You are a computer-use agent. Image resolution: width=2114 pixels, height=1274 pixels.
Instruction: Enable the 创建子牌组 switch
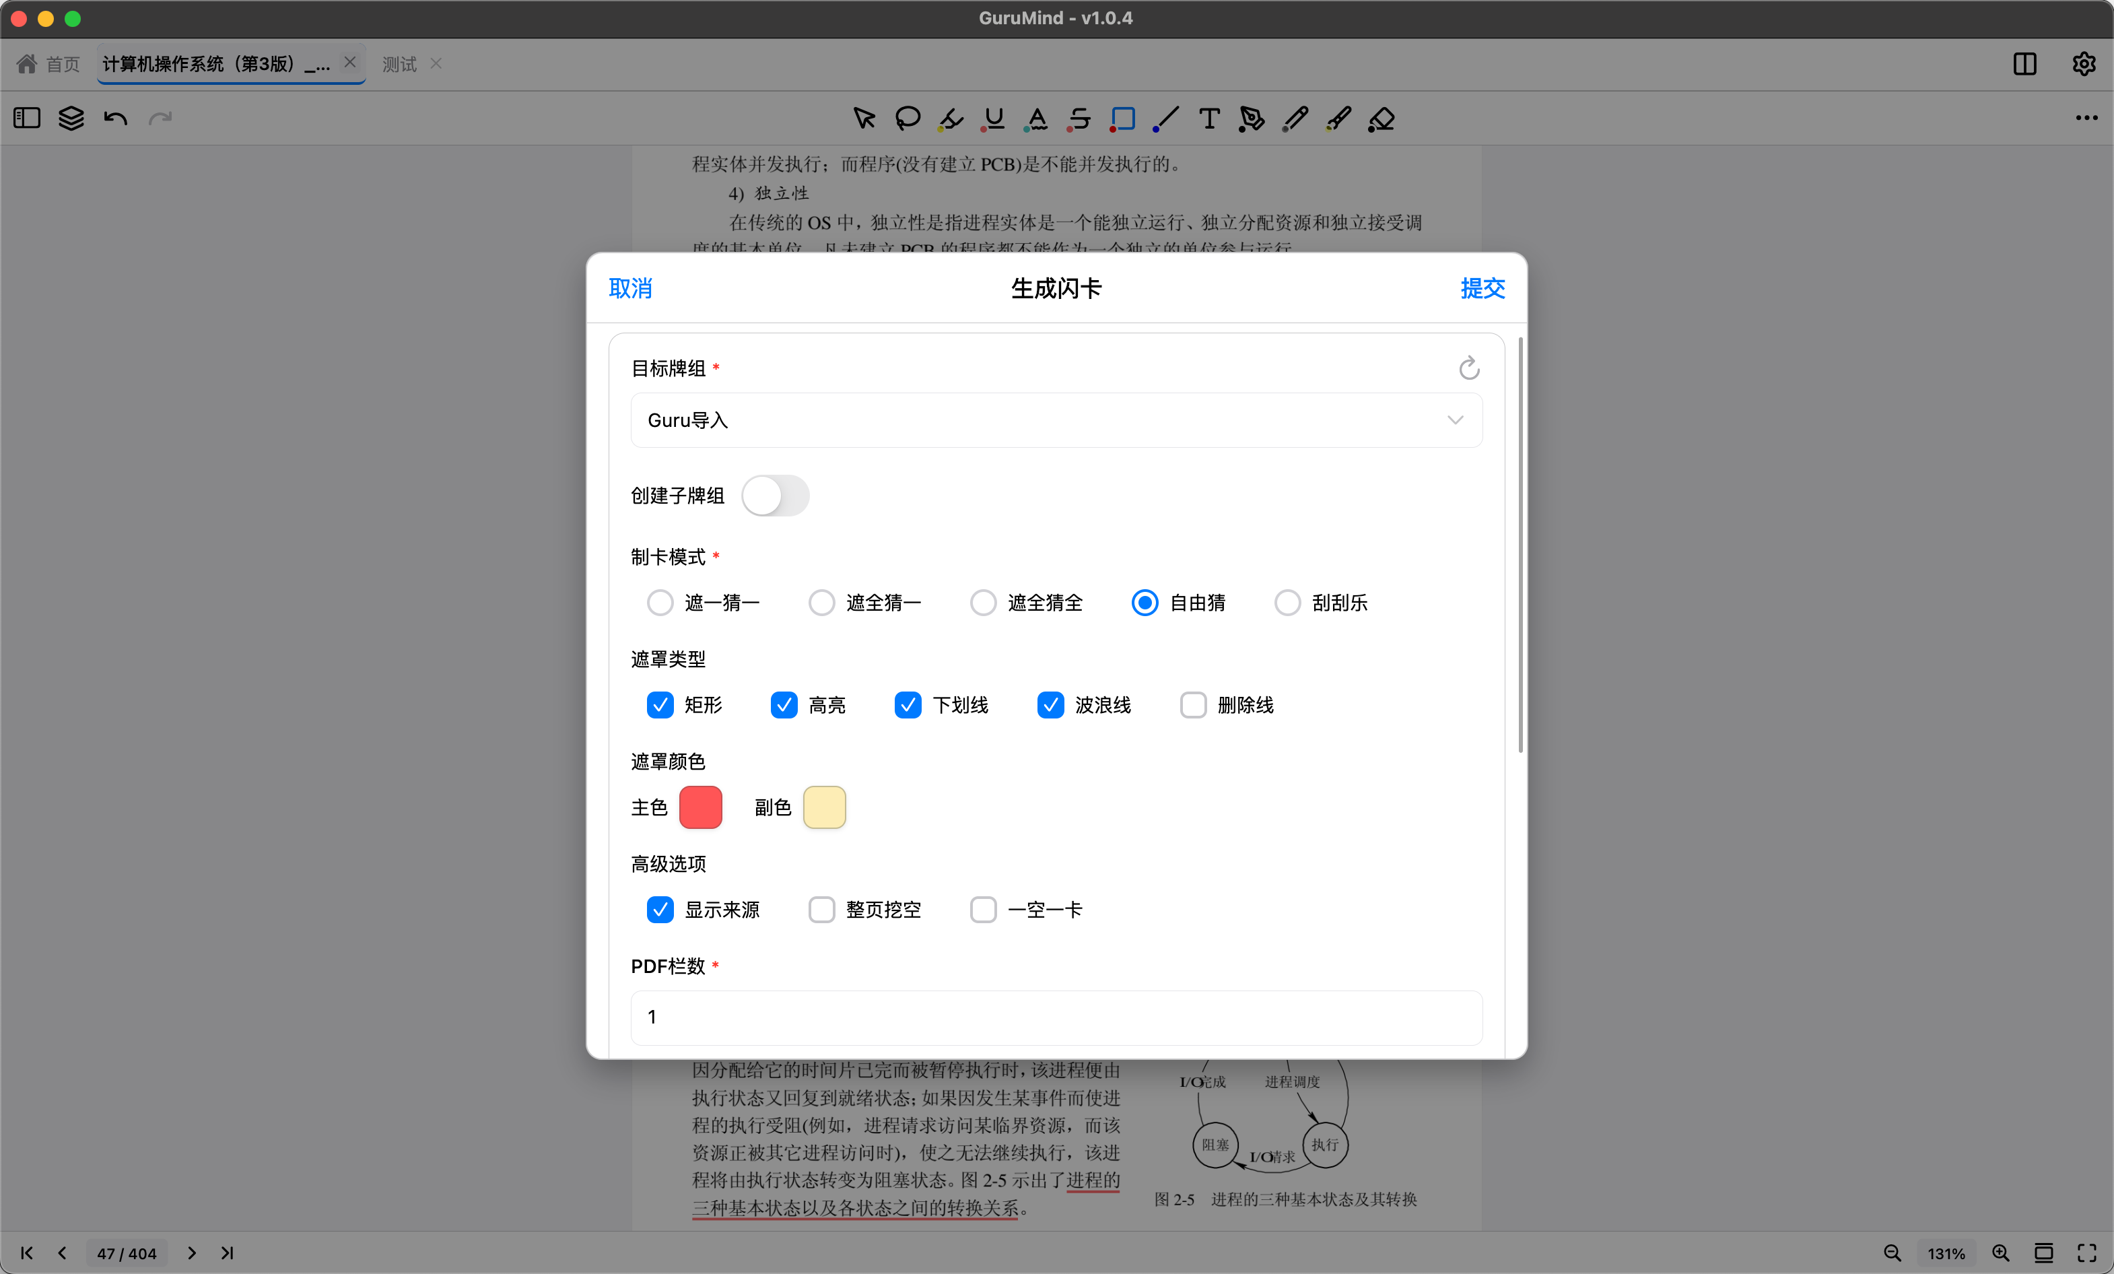click(775, 496)
